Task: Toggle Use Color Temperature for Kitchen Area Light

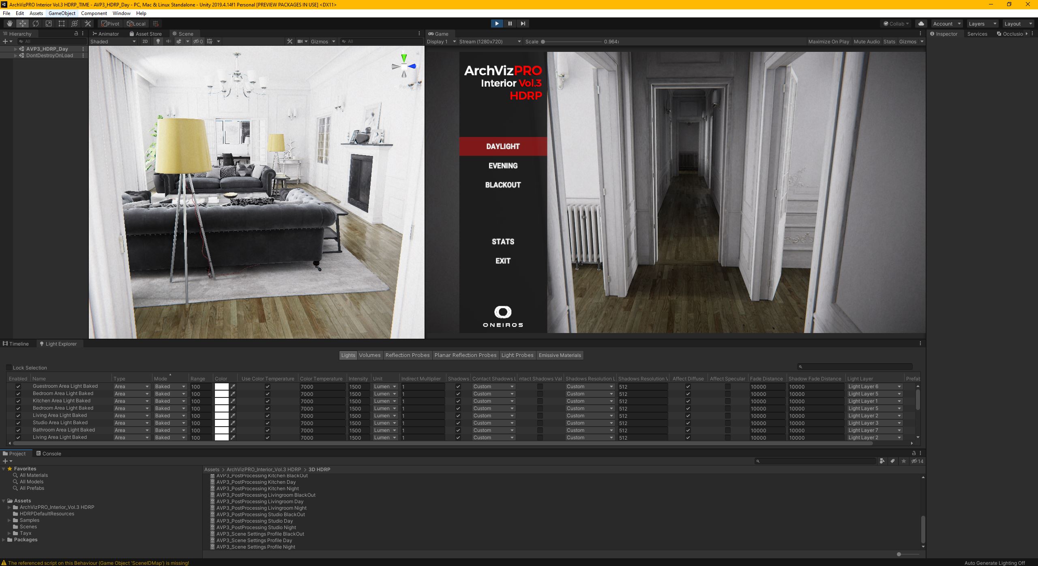Action: coord(267,401)
